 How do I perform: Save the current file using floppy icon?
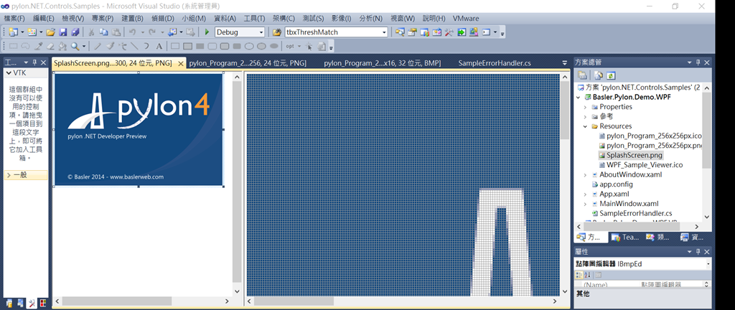pyautogui.click(x=63, y=32)
